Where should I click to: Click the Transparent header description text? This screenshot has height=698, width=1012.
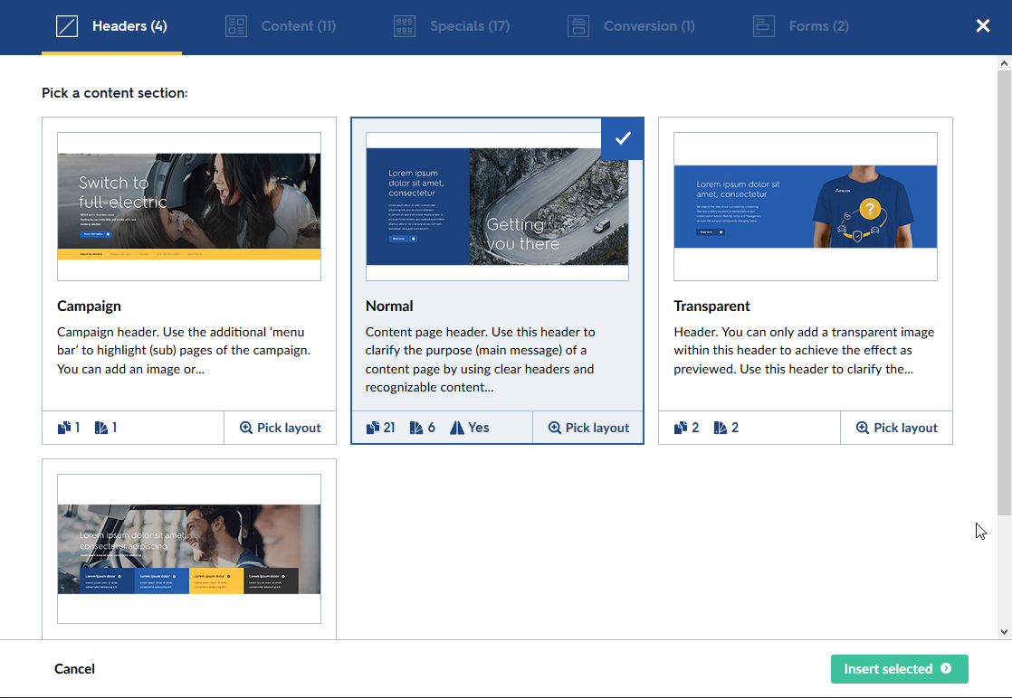click(x=804, y=351)
